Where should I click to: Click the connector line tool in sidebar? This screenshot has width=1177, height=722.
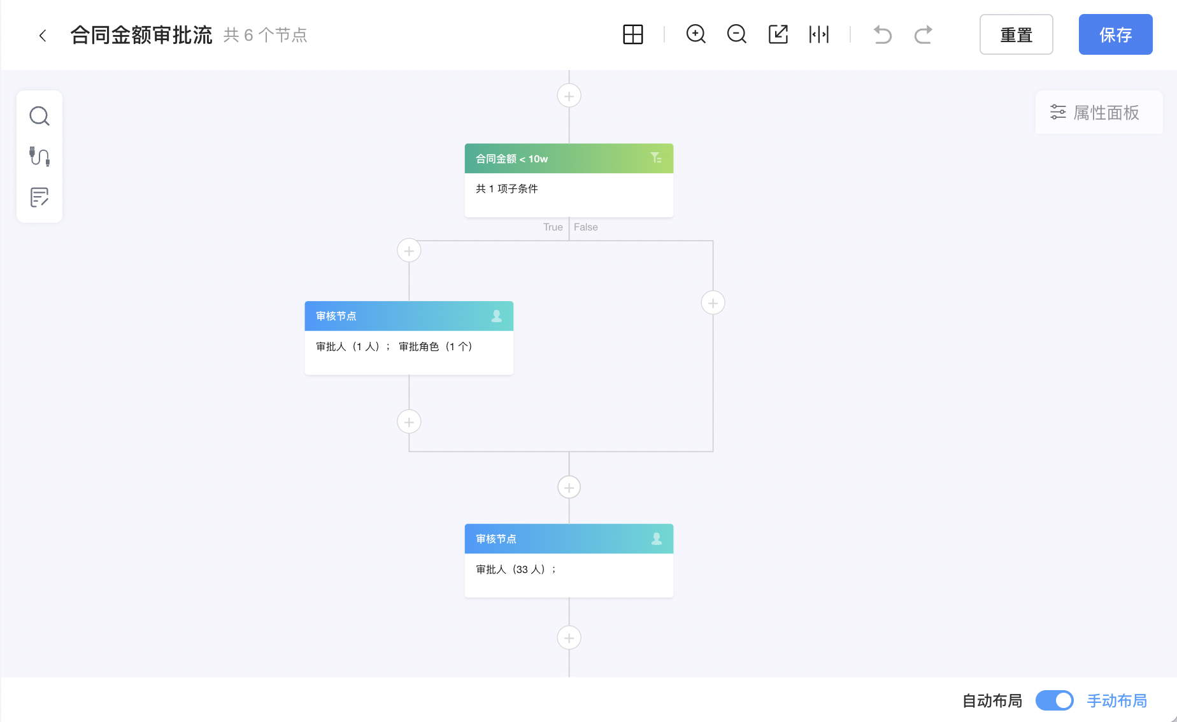pyautogui.click(x=39, y=157)
